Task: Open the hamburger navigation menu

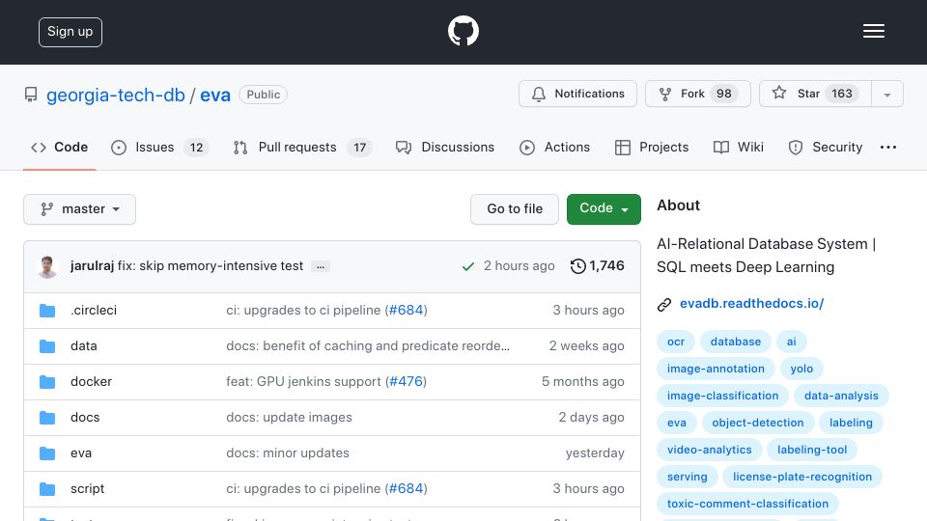Action: pyautogui.click(x=873, y=31)
